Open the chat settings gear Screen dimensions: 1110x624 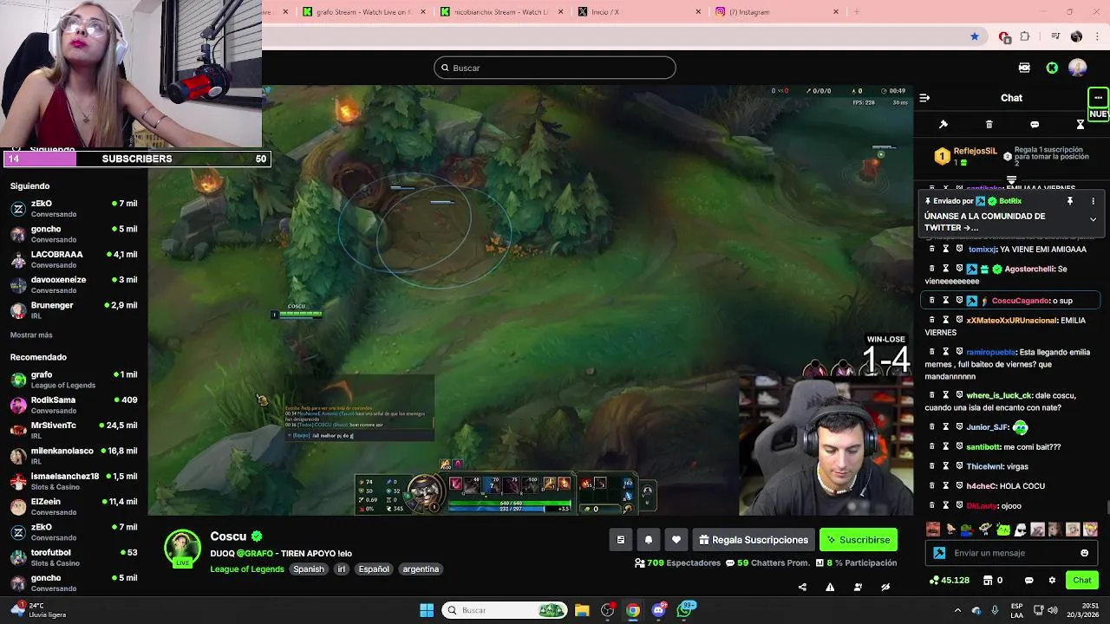(x=1052, y=580)
